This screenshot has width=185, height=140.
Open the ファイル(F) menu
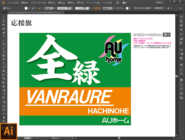tap(13, 3)
